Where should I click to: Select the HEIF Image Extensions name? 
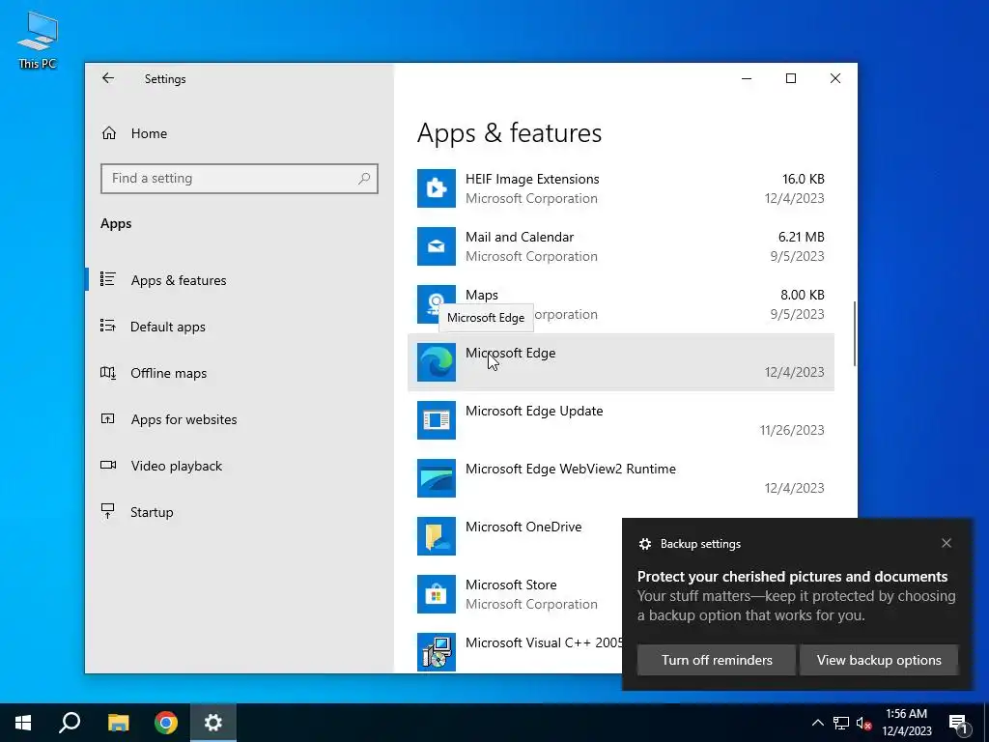(x=532, y=179)
